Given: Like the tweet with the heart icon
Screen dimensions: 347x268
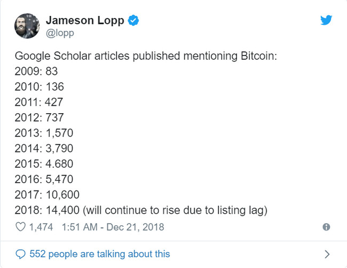Looking at the screenshot, I should 21,227.
